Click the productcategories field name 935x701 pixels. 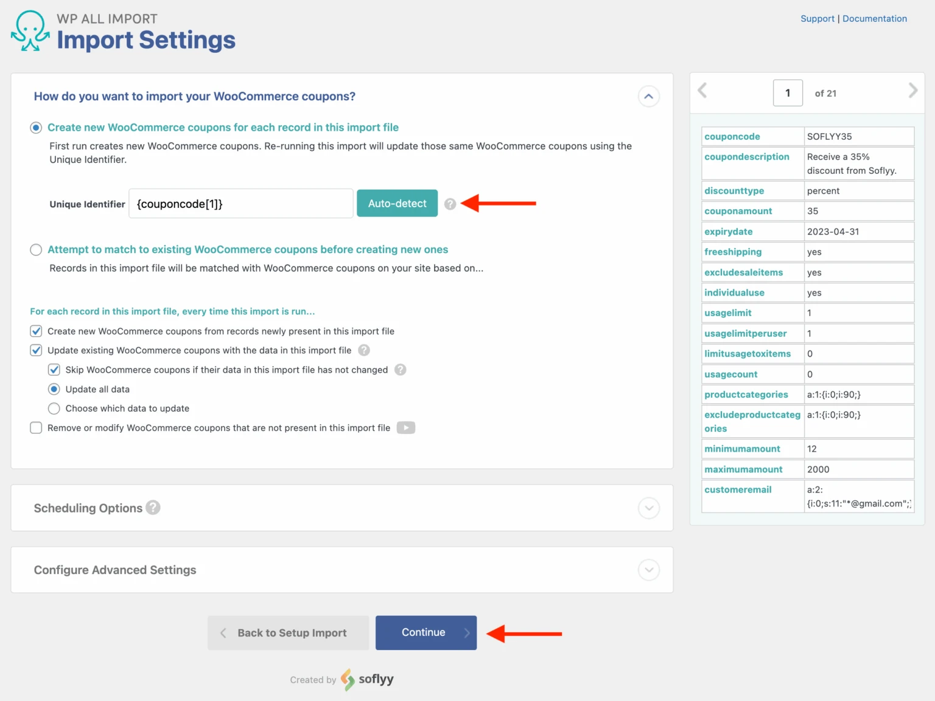(746, 395)
